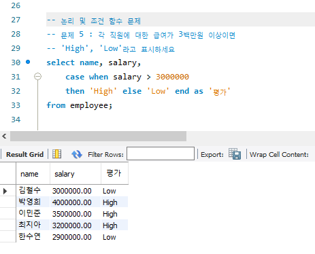
Task: Select the 이민준 name cell
Action: pyautogui.click(x=33, y=214)
